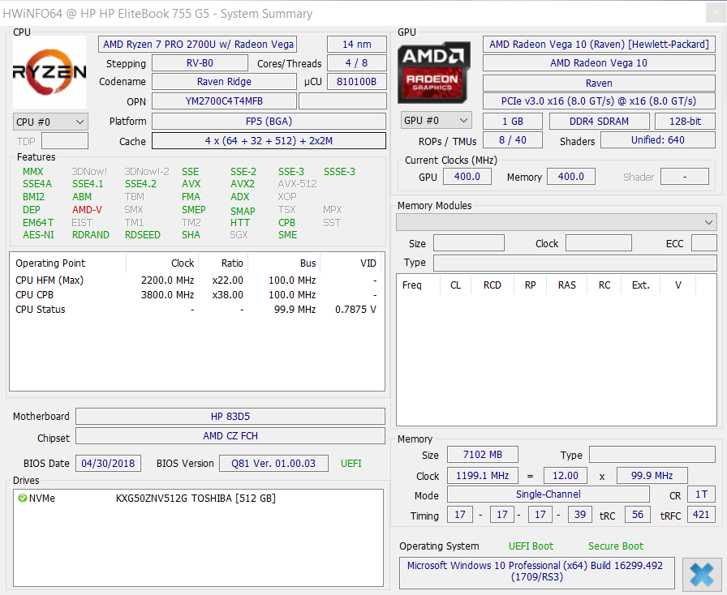The image size is (727, 595).
Task: Click the tRC value 56
Action: tap(638, 515)
